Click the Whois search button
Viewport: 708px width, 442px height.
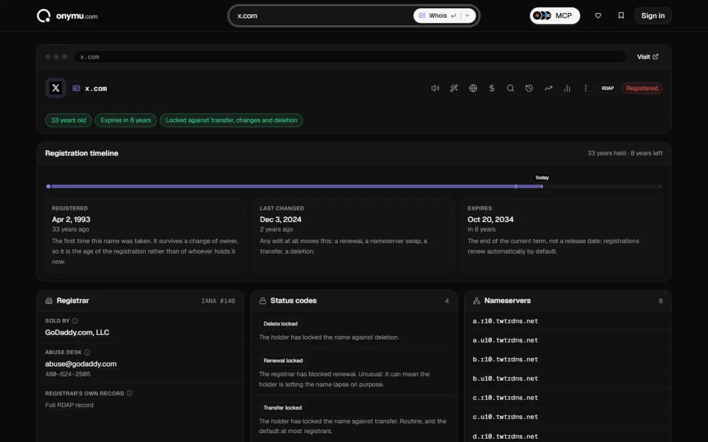(x=438, y=16)
